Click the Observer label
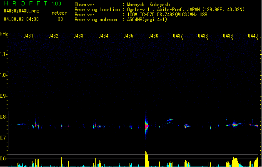The width and height of the screenshot is (262, 167). click(85, 5)
